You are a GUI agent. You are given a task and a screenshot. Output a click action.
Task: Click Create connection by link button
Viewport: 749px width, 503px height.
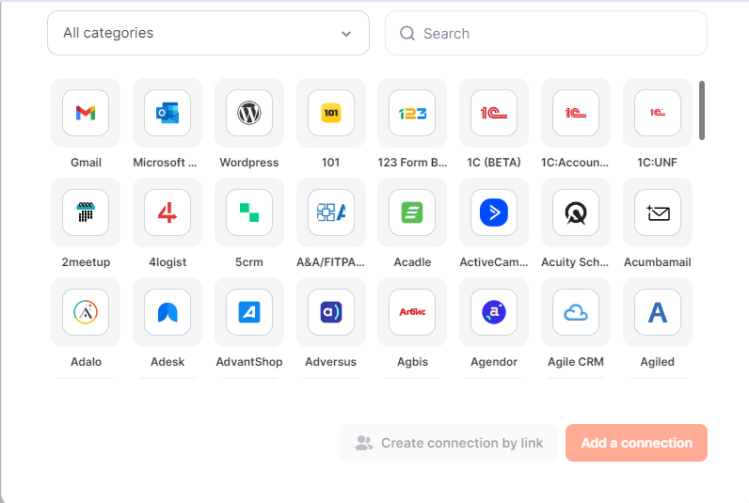449,443
